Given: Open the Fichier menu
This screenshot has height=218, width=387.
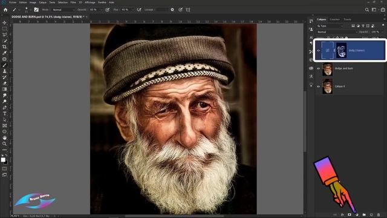Looking at the screenshot, I should coord(13,2).
